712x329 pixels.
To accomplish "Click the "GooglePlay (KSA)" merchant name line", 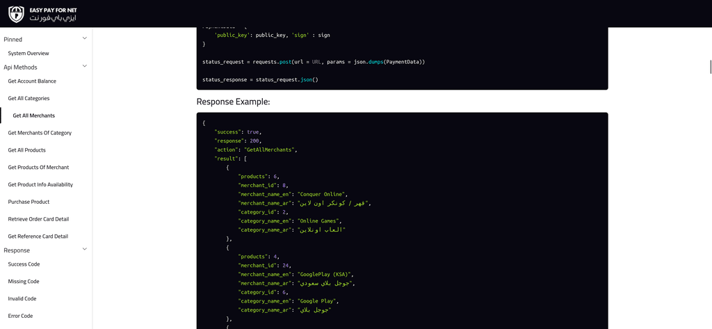I will (296, 275).
